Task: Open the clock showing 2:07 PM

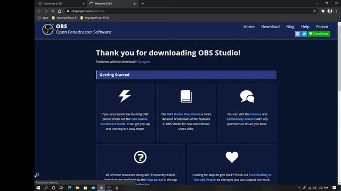Action: tap(323, 188)
